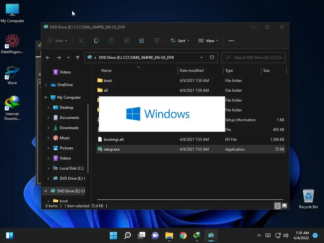Open Widgets button on taskbar
The width and height of the screenshot is (324, 243).
click(x=9, y=235)
